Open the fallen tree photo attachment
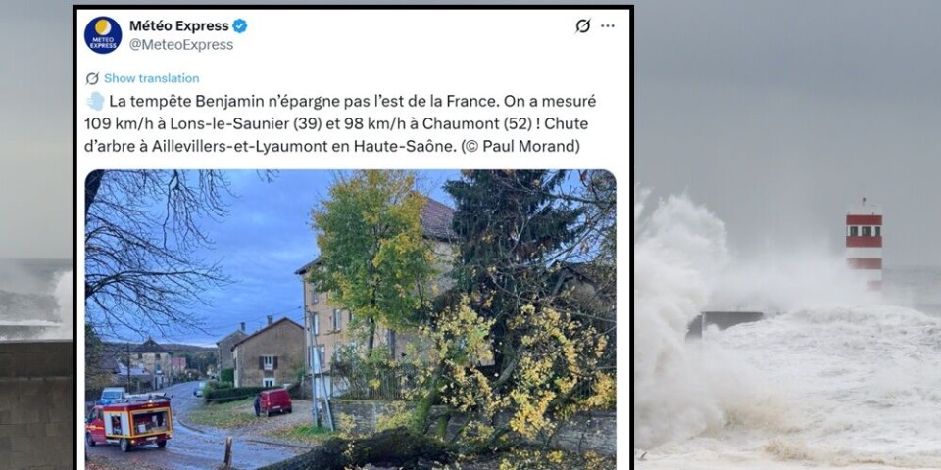Viewport: 941px width, 470px height. click(351, 319)
